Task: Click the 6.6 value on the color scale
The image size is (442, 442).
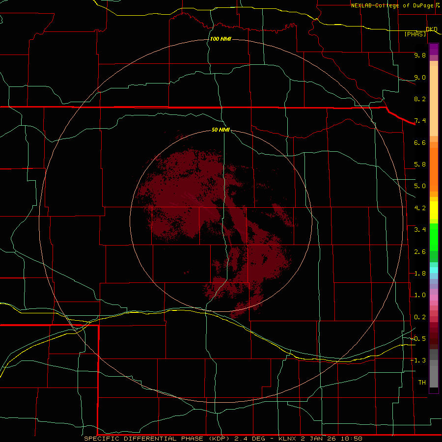Action: tap(420, 142)
